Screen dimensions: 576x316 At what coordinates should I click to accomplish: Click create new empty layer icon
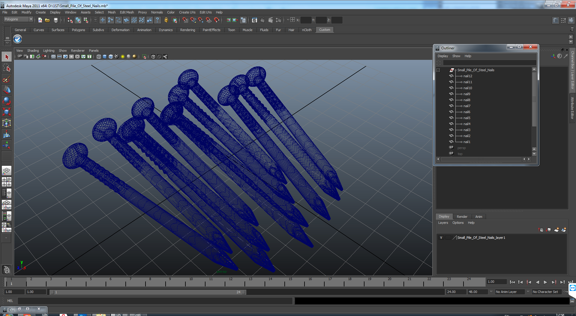pos(556,230)
